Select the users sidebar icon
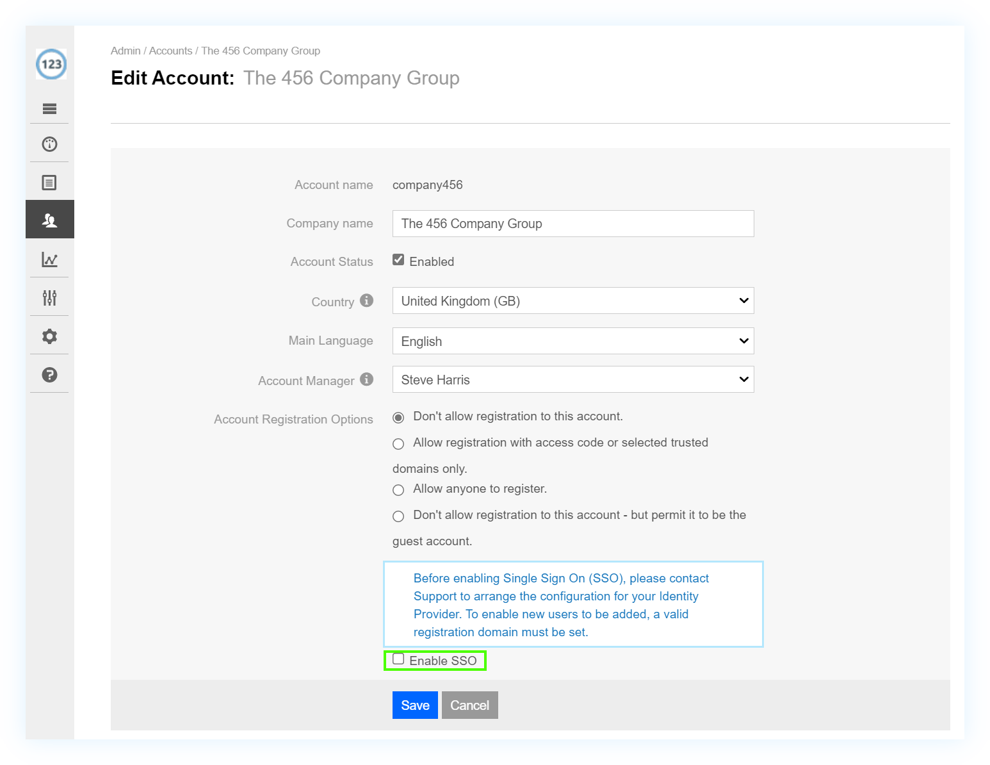 point(50,220)
